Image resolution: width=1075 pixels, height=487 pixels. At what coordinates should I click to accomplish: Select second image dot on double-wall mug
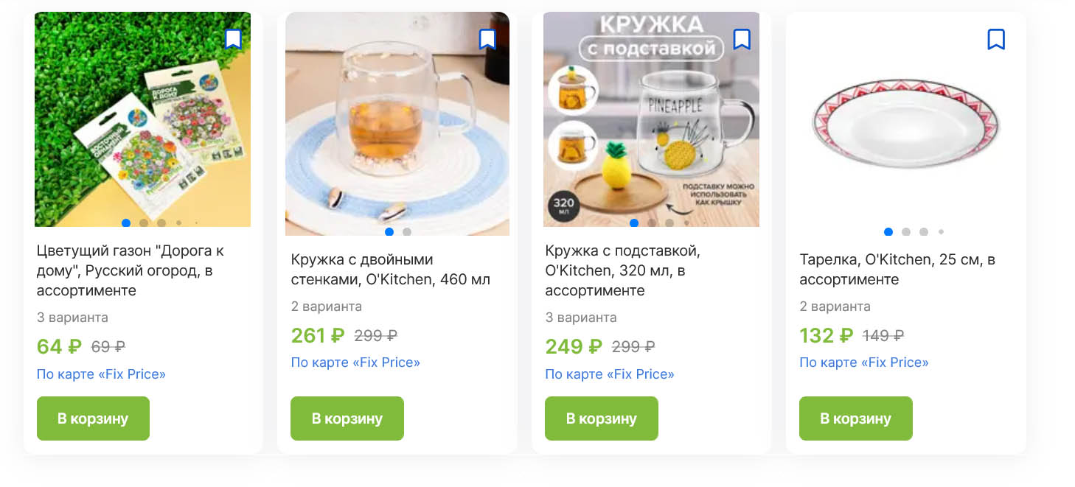click(407, 231)
